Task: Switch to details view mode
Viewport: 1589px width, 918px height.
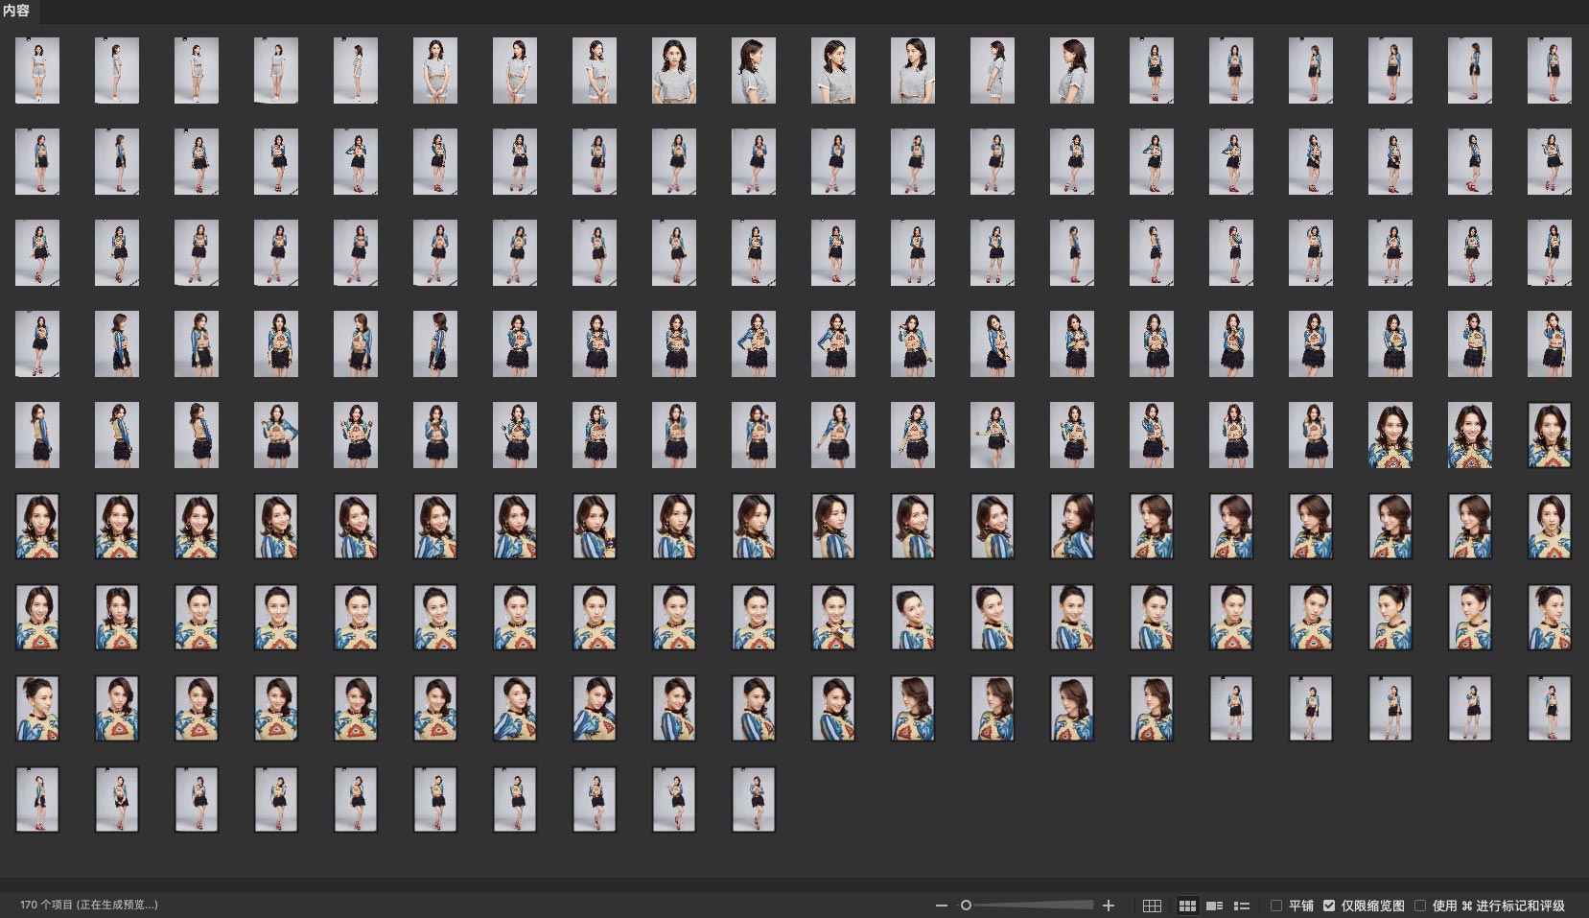Action: tap(1214, 906)
